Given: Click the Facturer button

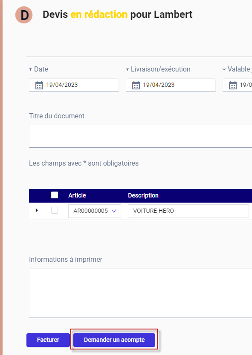Looking at the screenshot, I should tap(48, 340).
